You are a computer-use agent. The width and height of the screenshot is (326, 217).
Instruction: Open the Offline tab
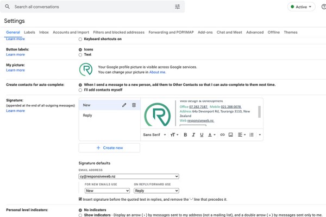click(x=274, y=32)
